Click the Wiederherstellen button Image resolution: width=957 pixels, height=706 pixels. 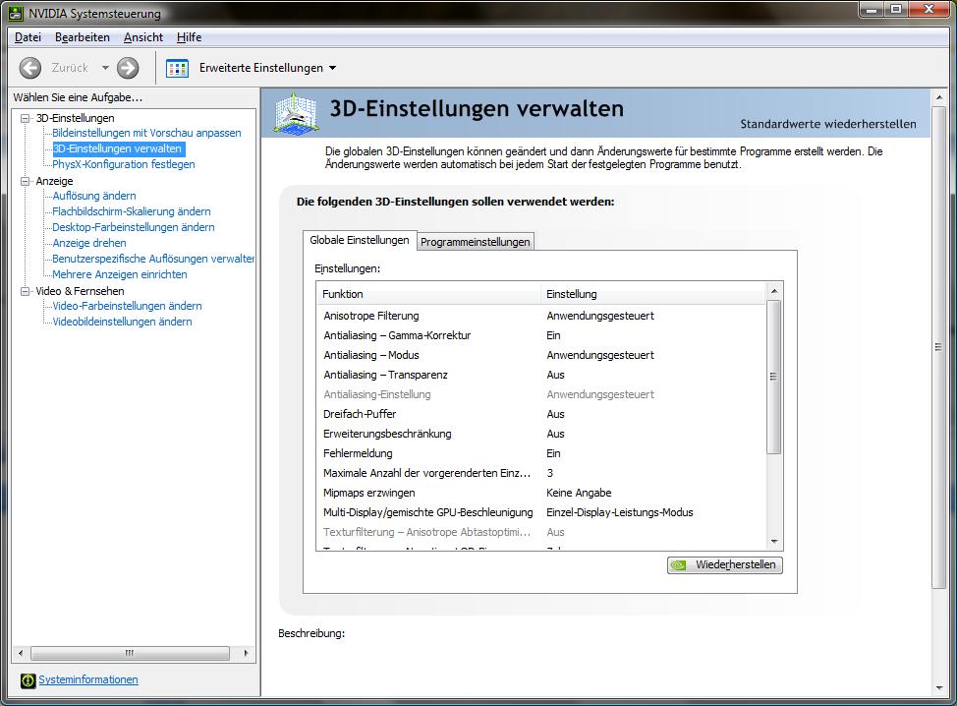click(724, 565)
